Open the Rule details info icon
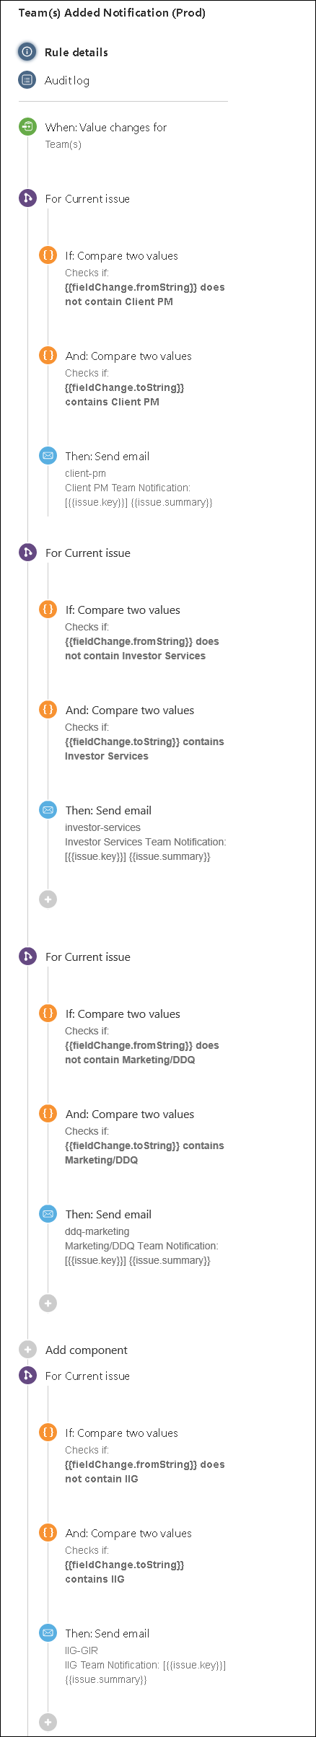This screenshot has height=1737, width=316. pos(27,52)
